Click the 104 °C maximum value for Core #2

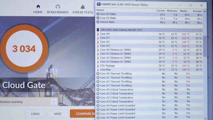[186, 42]
